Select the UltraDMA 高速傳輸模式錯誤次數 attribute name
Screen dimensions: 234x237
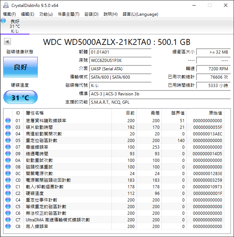tap(58, 220)
